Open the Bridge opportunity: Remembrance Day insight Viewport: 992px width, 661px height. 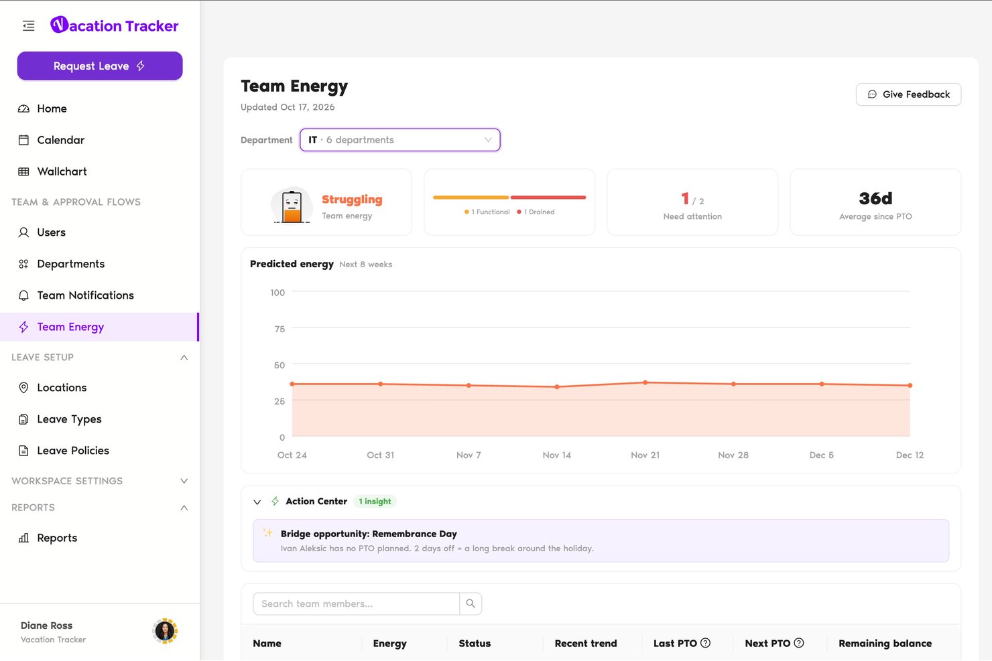tap(601, 540)
